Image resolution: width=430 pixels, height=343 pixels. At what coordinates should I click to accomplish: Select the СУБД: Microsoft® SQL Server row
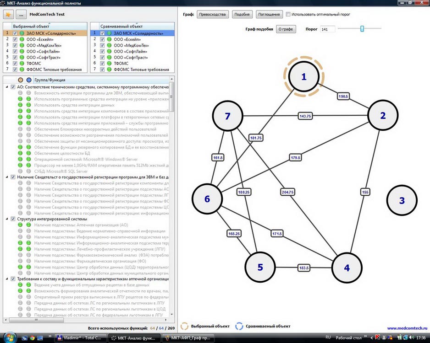(61, 171)
